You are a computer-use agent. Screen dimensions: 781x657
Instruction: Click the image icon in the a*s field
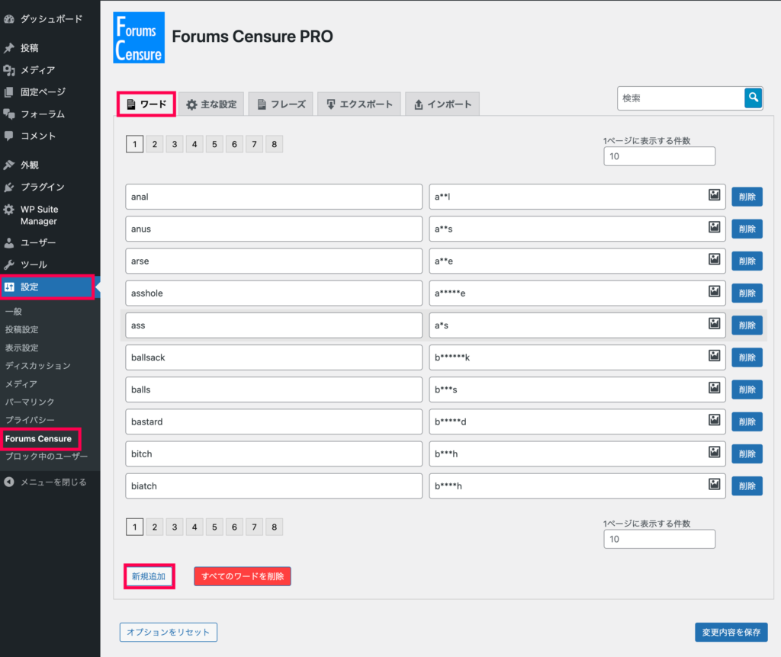[x=714, y=323]
